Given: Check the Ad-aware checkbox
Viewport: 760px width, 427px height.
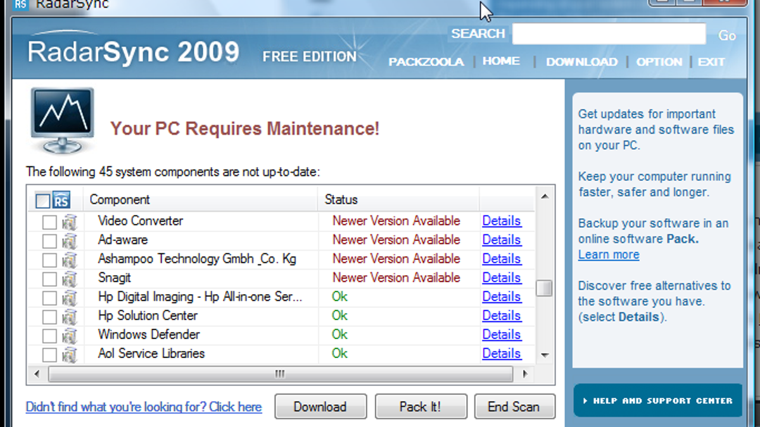Looking at the screenshot, I should click(x=49, y=242).
